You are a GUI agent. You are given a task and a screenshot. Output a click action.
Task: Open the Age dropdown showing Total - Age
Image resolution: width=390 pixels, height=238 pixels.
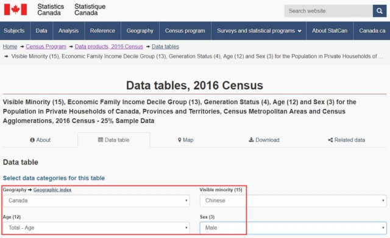[x=96, y=228]
